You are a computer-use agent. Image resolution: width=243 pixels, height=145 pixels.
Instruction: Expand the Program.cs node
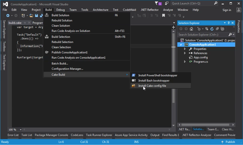(185, 62)
